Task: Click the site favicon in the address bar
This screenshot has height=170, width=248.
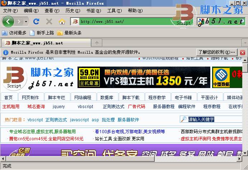Action: click(x=75, y=21)
